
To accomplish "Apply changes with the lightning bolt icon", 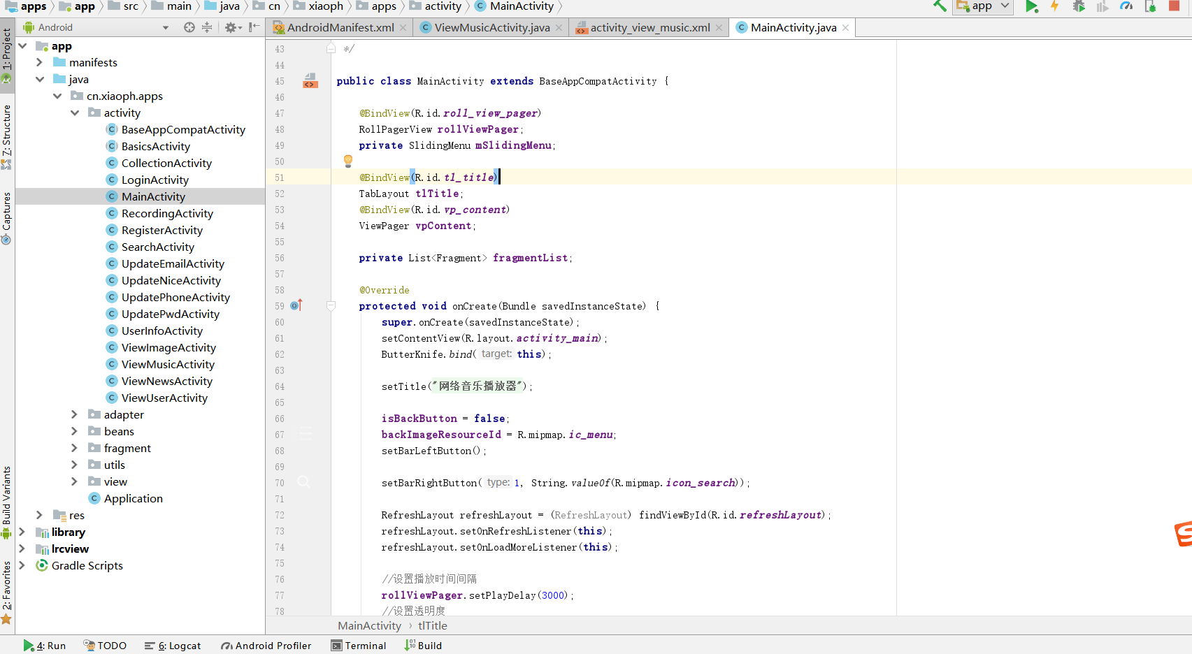I will click(1054, 6).
